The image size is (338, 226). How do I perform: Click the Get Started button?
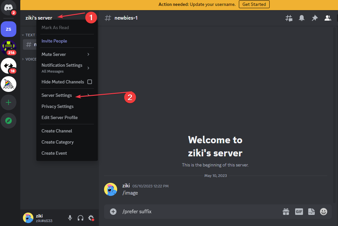pyautogui.click(x=254, y=4)
